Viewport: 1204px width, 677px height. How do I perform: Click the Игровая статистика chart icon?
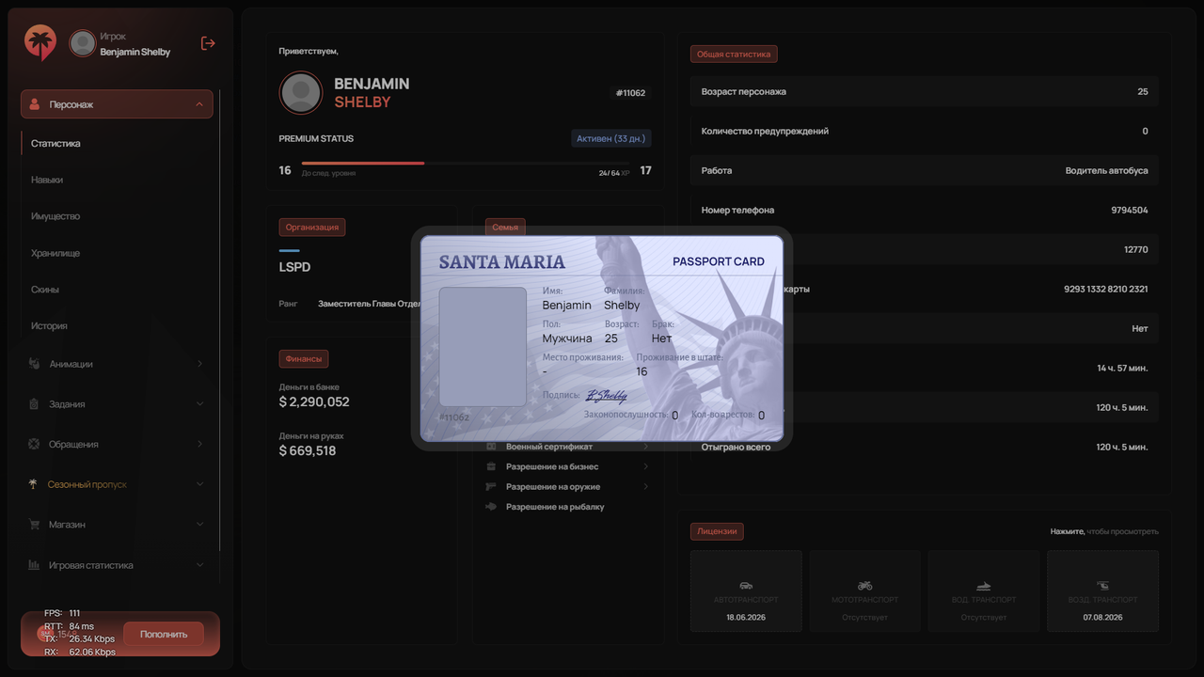(x=34, y=565)
